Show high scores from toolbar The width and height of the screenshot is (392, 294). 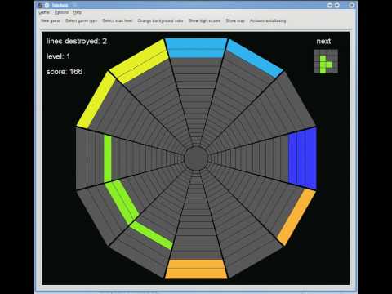204,20
